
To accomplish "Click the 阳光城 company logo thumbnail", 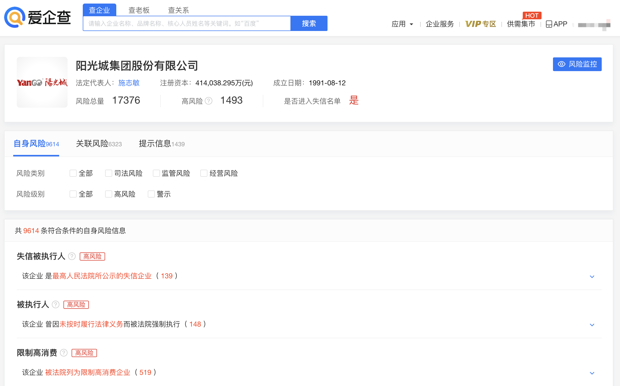I will pos(42,82).
